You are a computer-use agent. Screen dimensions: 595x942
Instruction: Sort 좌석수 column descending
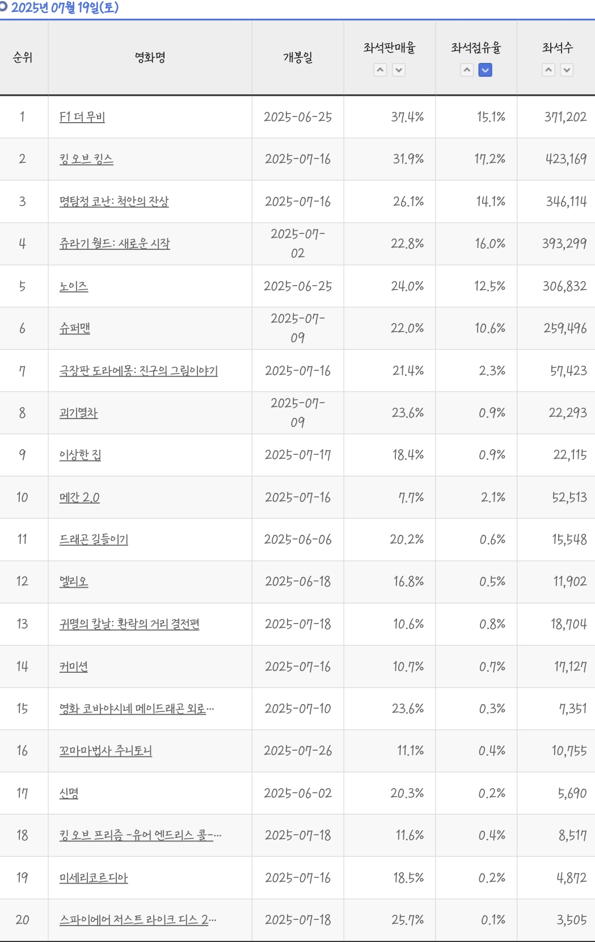click(567, 70)
